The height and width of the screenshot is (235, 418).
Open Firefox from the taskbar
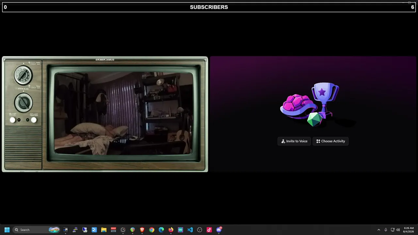171,230
